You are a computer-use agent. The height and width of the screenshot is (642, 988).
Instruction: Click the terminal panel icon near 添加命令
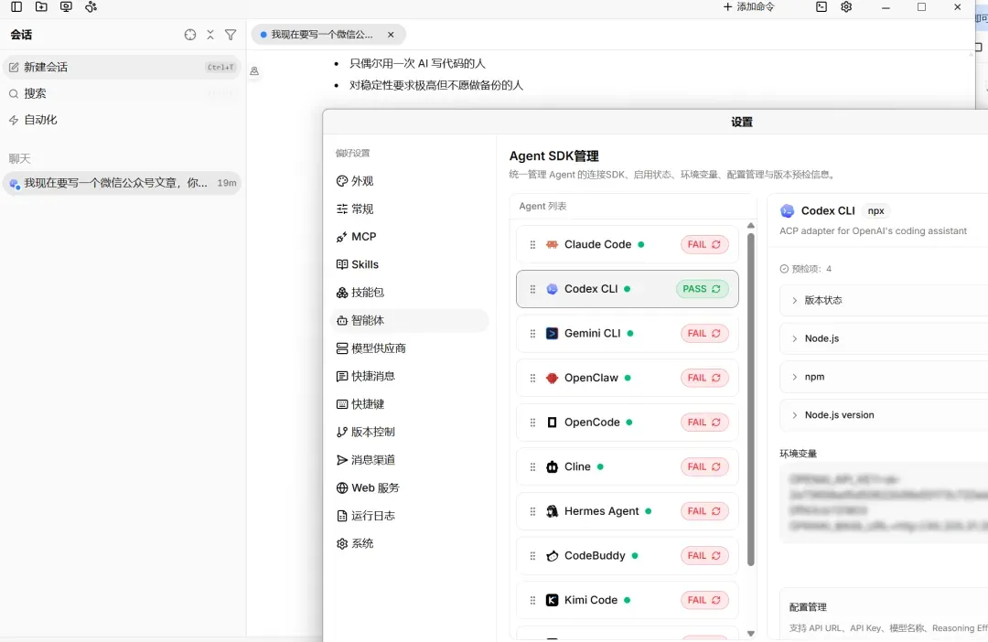[821, 7]
